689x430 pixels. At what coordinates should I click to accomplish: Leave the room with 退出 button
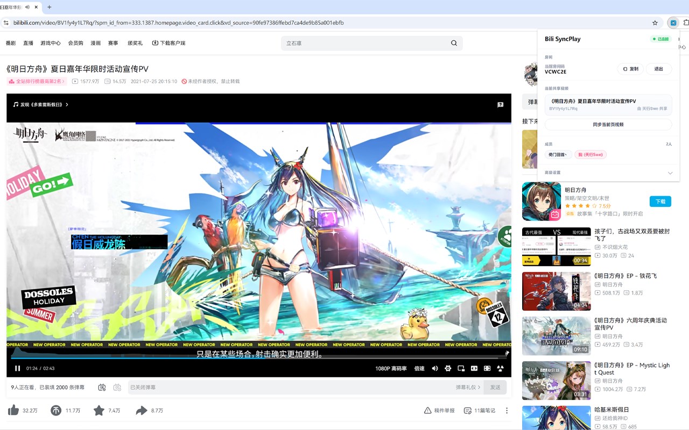pyautogui.click(x=659, y=69)
